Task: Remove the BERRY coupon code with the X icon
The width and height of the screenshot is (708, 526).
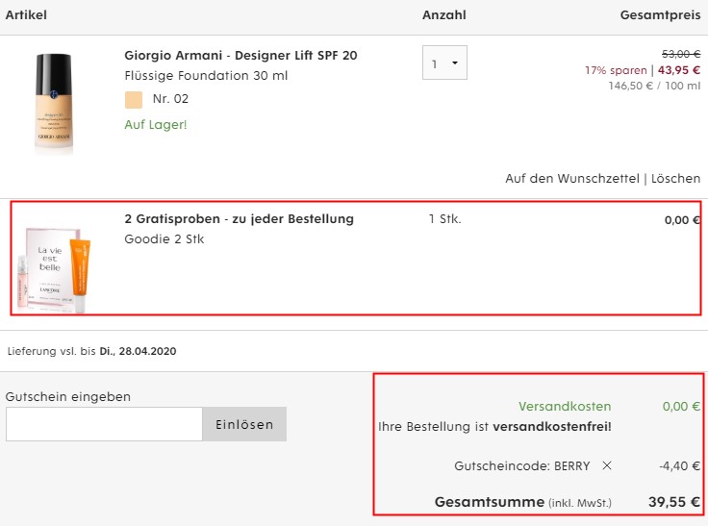Action: 607,465
